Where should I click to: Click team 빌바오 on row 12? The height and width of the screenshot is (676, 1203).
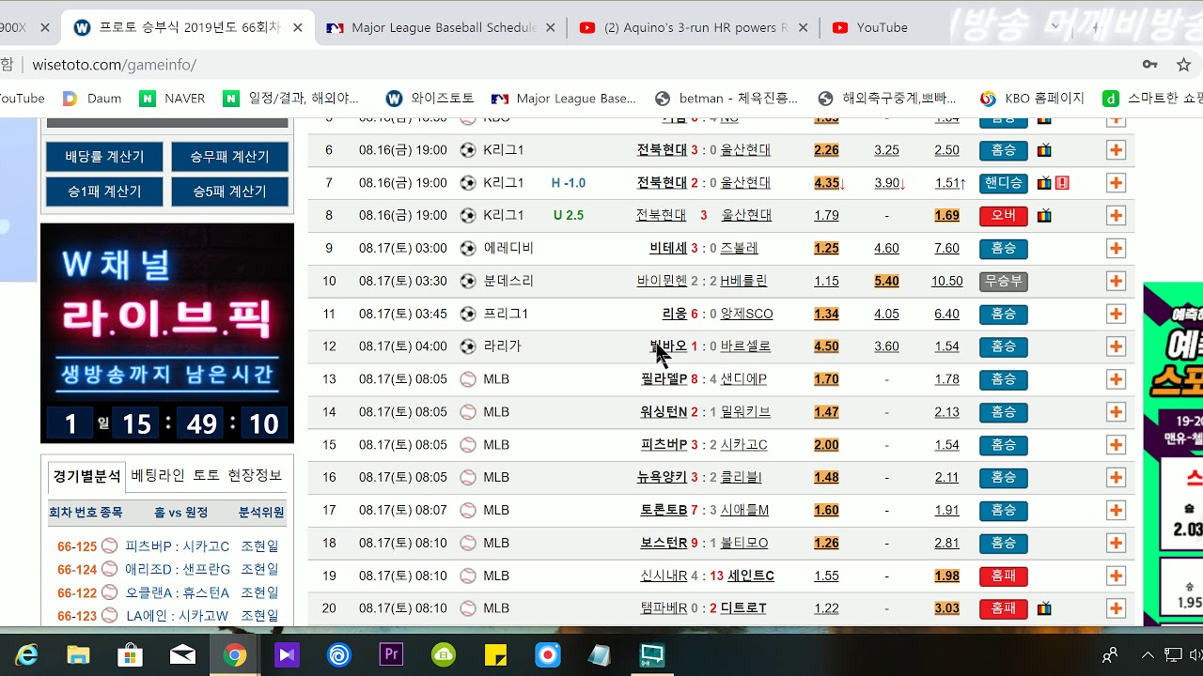[x=668, y=346]
